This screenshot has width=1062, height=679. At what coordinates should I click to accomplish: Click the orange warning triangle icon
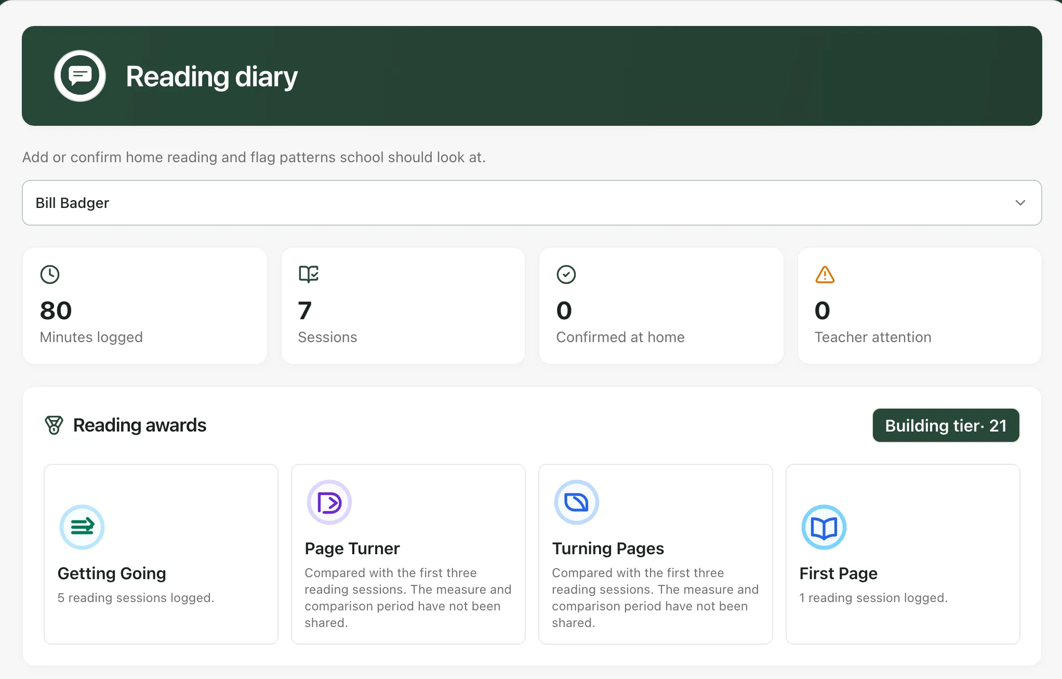click(x=825, y=275)
